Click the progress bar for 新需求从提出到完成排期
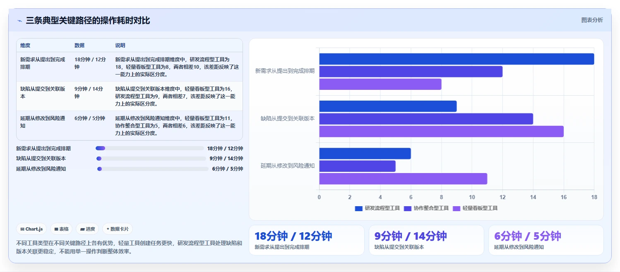620x272 pixels. click(150, 148)
